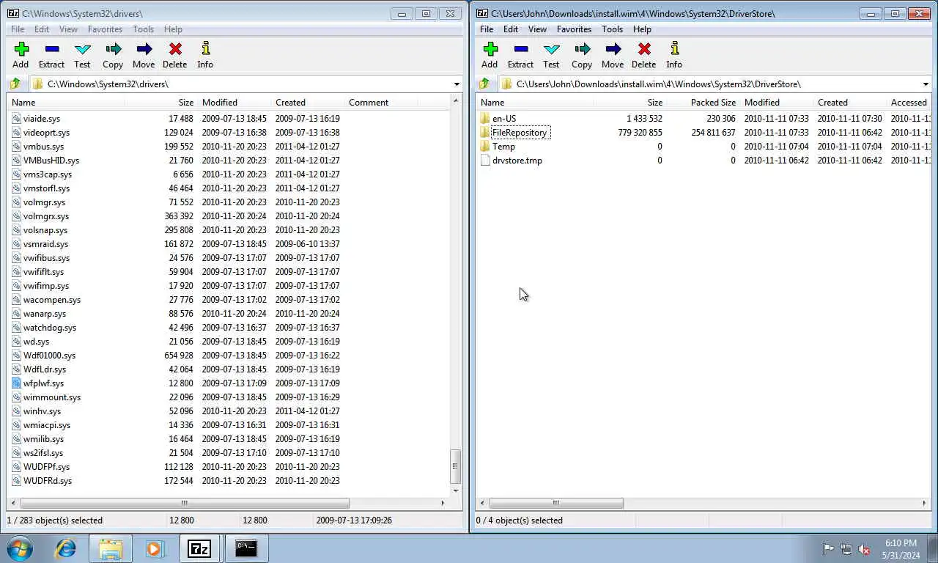Go up one folder in drivers window
This screenshot has height=563, width=938.
click(x=15, y=84)
